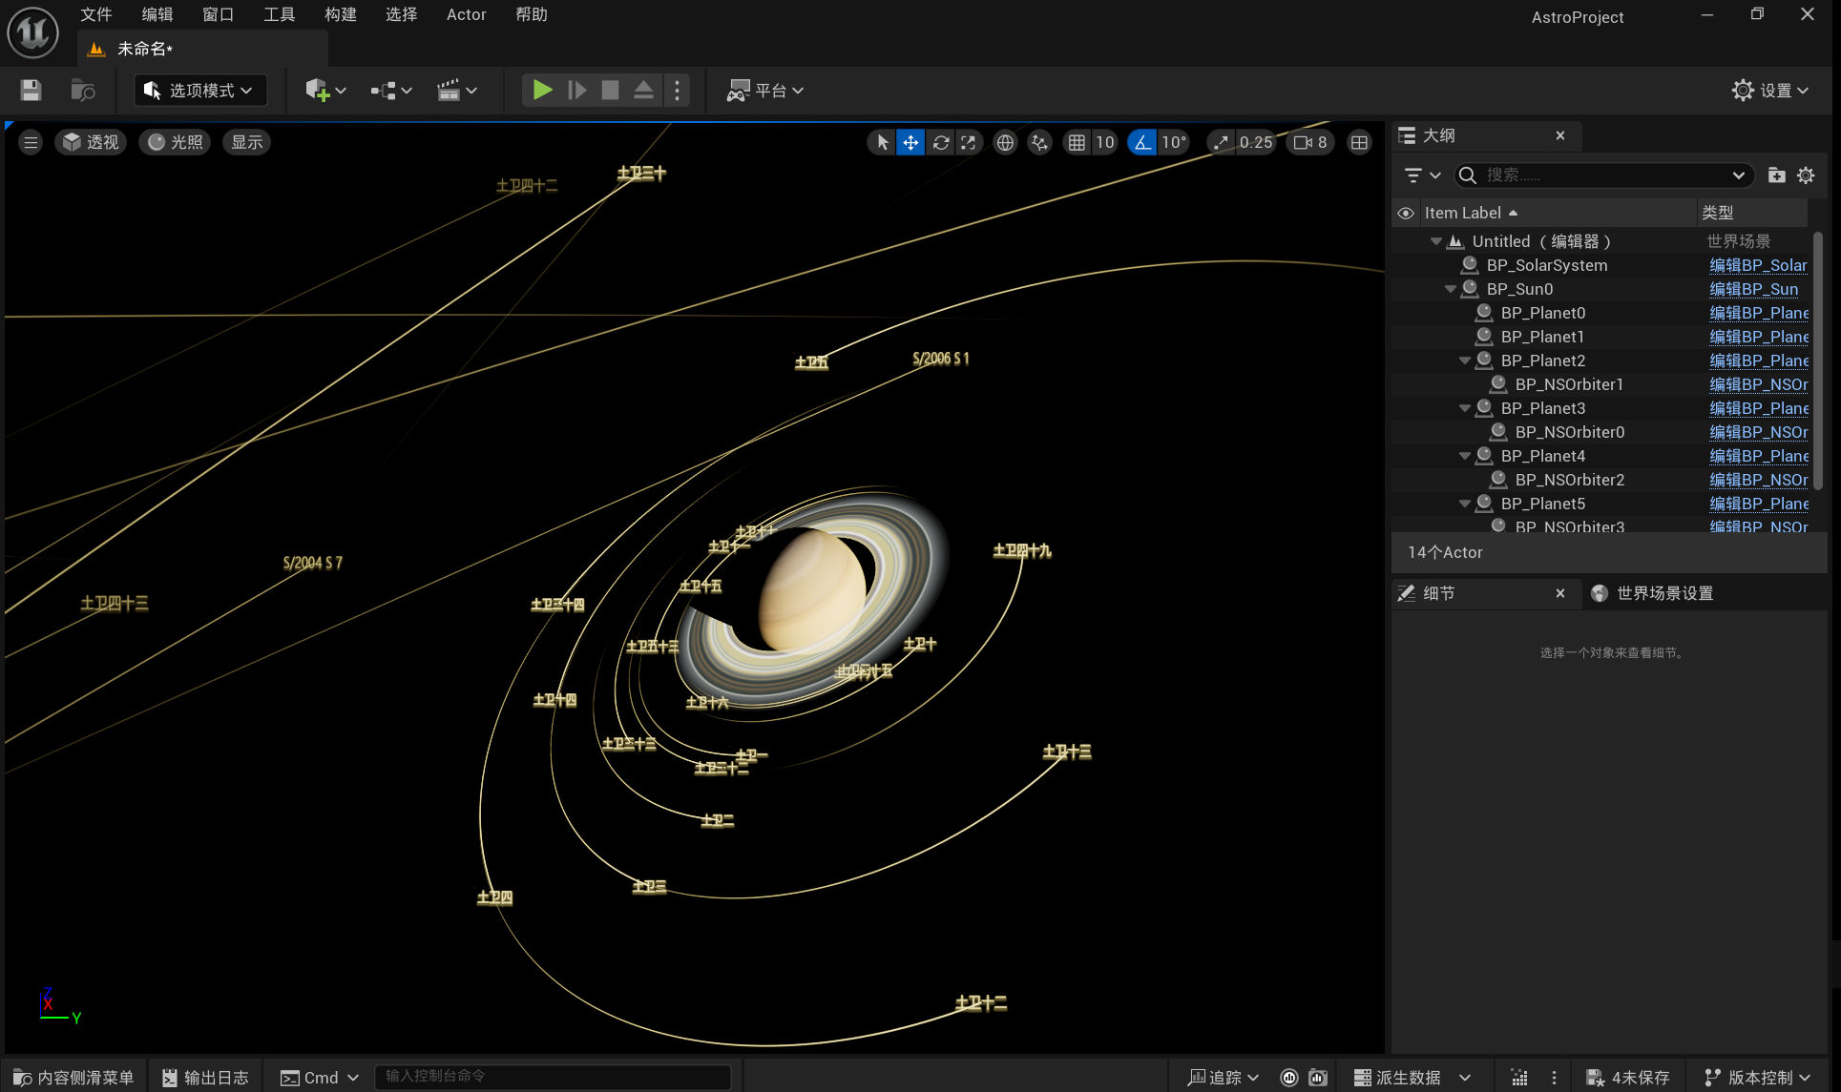Open the 输出日志 output log

coord(206,1077)
